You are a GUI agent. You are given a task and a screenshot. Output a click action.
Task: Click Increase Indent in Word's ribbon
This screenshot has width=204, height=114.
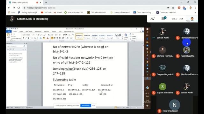[66, 35]
